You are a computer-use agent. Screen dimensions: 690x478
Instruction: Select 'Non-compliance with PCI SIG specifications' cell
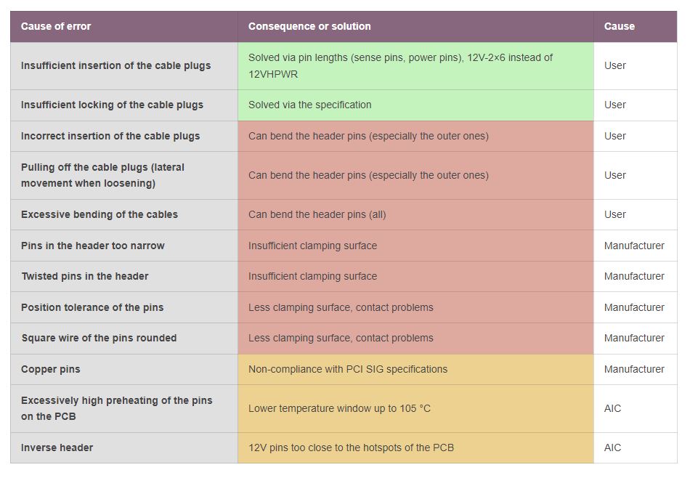416,369
